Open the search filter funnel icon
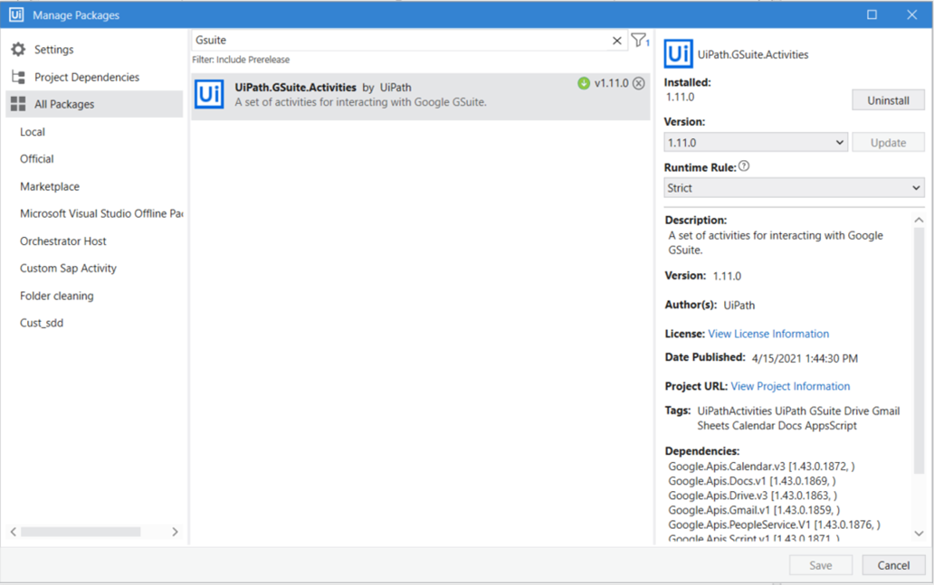Screen dimensions: 934x585 tap(638, 40)
